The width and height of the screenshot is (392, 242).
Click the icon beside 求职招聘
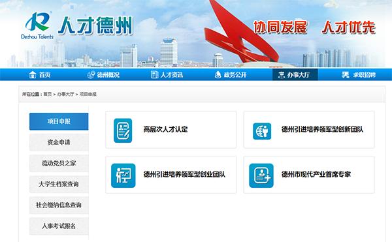click(345, 74)
